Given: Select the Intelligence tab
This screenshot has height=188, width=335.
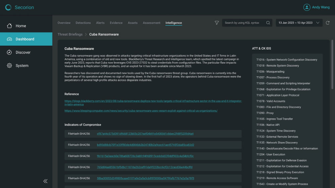Looking at the screenshot, I should pos(174,23).
